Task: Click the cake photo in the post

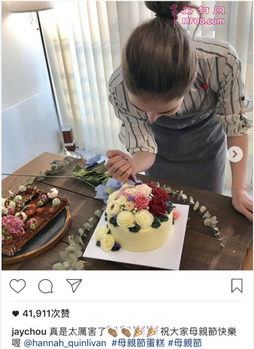Action: (x=127, y=136)
